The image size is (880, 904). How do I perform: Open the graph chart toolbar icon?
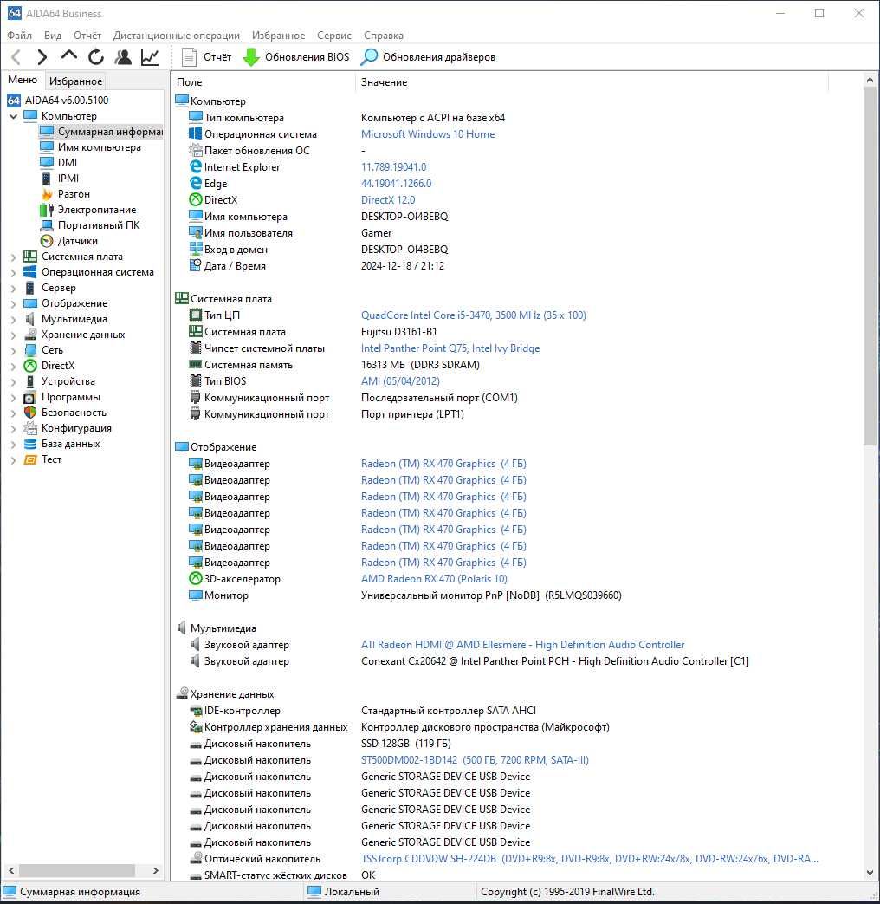(150, 57)
